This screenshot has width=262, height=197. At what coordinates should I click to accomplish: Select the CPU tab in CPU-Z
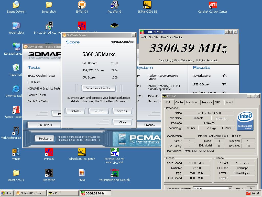point(167,102)
